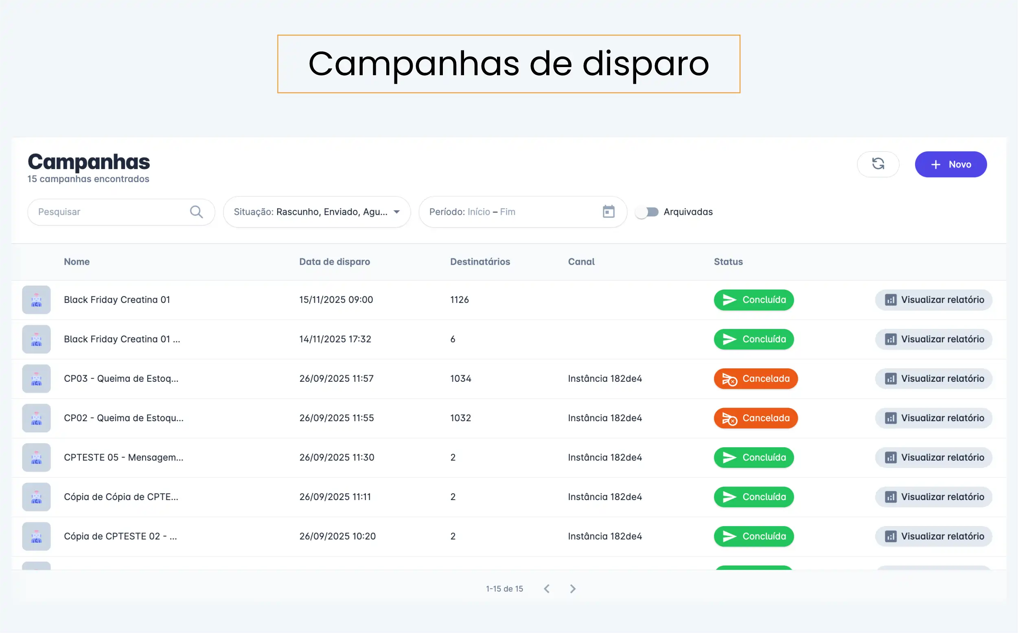Viewport: 1018px width, 633px height.
Task: Click the plus icon on the Novo button
Action: pos(935,164)
